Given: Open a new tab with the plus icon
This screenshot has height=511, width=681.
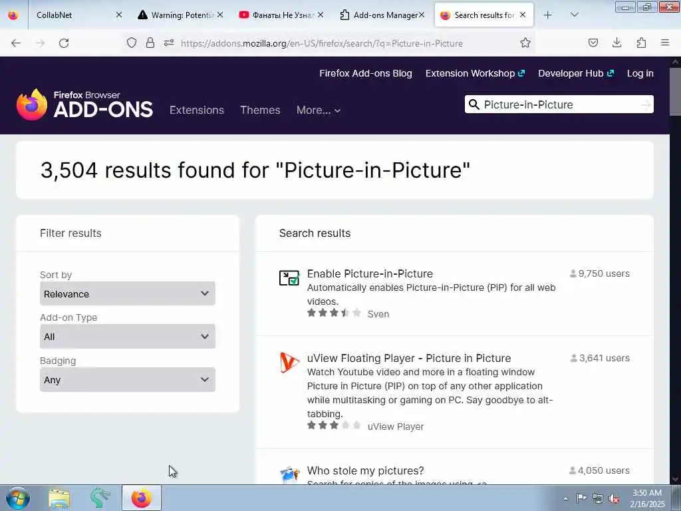Looking at the screenshot, I should (x=548, y=15).
